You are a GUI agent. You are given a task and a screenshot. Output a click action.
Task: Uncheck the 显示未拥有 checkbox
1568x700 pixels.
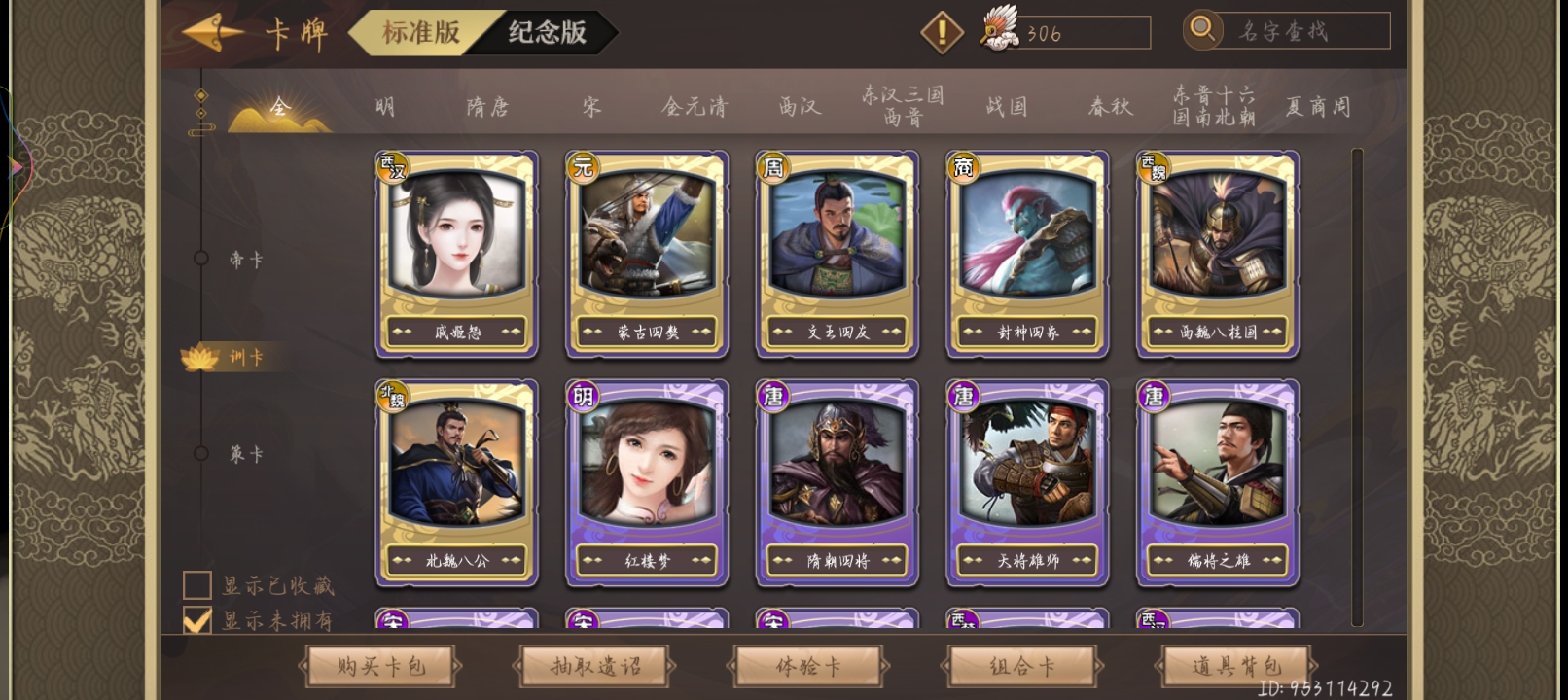coord(197,620)
